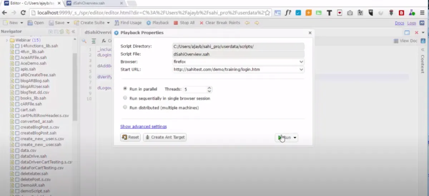
Task: Click the bold T extension icon
Action: pyautogui.click(x=329, y=13)
